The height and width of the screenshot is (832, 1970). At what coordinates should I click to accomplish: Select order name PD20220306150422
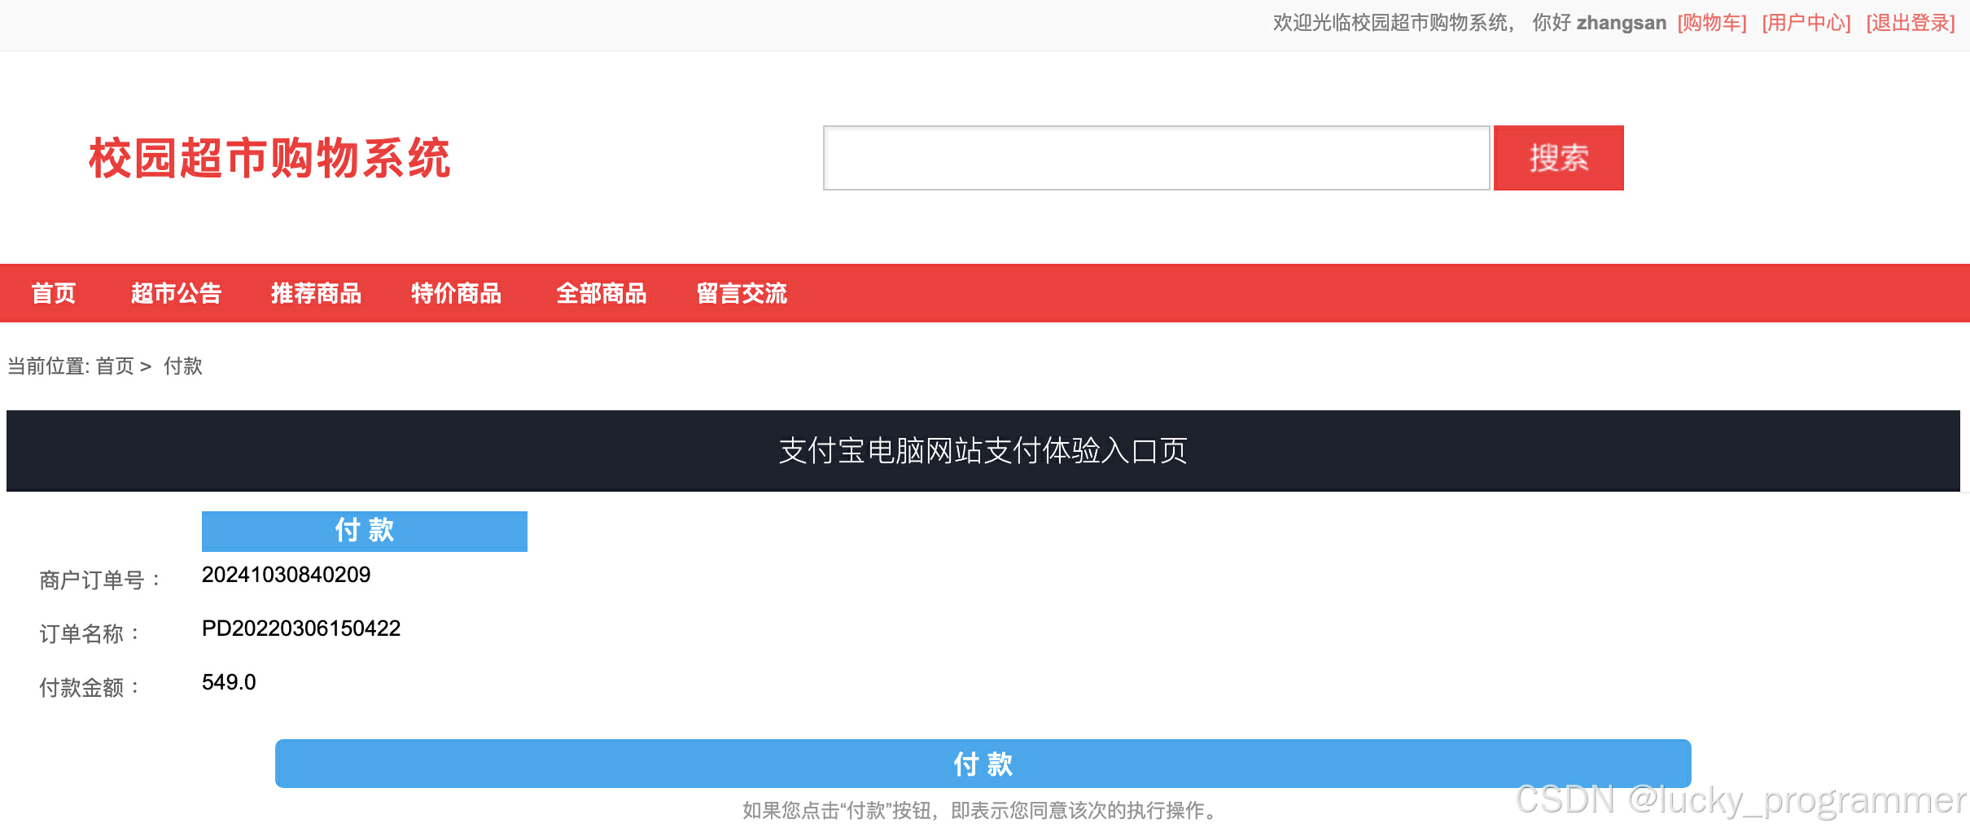[301, 628]
